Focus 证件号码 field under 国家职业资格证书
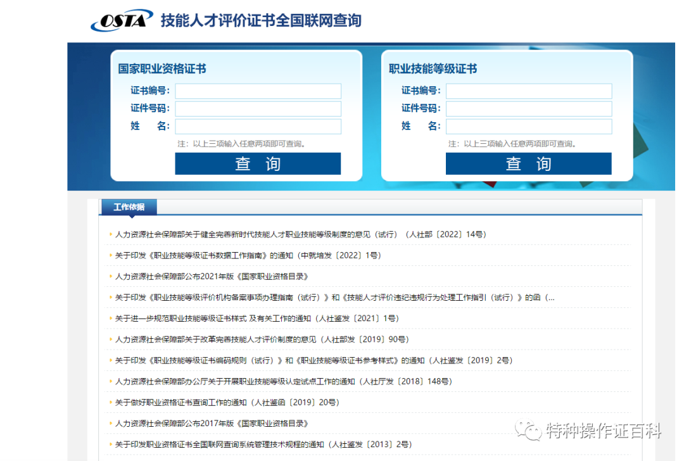The image size is (684, 461). coord(258,108)
